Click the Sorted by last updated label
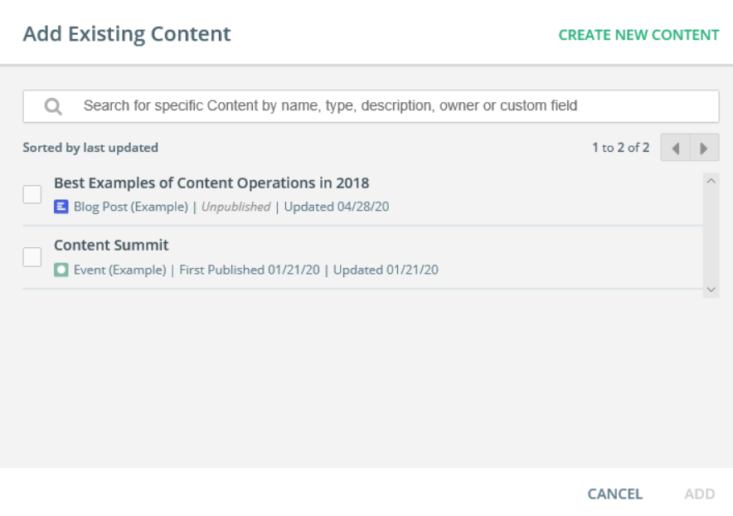Viewport: 733px width, 516px height. click(90, 148)
